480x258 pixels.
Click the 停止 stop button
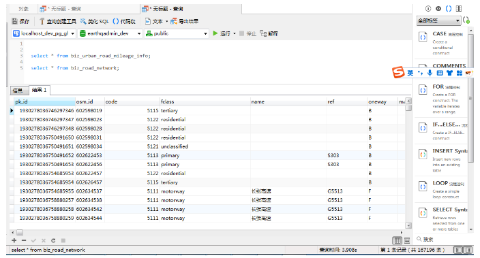(x=247, y=33)
